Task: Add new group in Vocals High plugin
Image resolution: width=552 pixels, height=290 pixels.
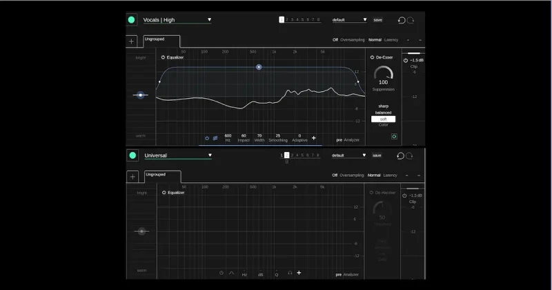Action: pos(131,41)
